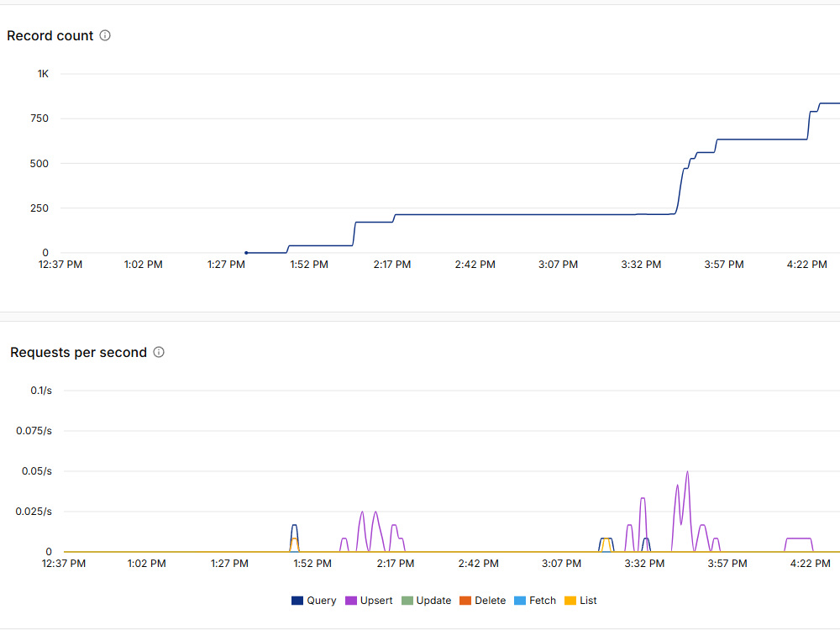
Task: Click 3:32 PM under Record count chart
Action: coord(641,264)
